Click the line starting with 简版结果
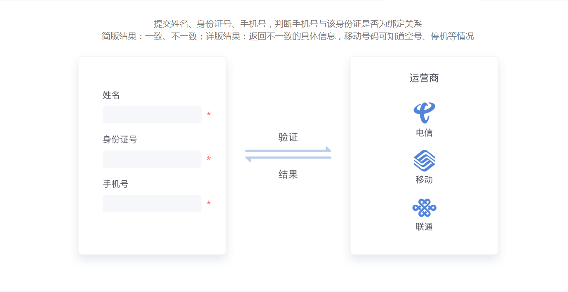The height and width of the screenshot is (292, 568). [x=288, y=36]
